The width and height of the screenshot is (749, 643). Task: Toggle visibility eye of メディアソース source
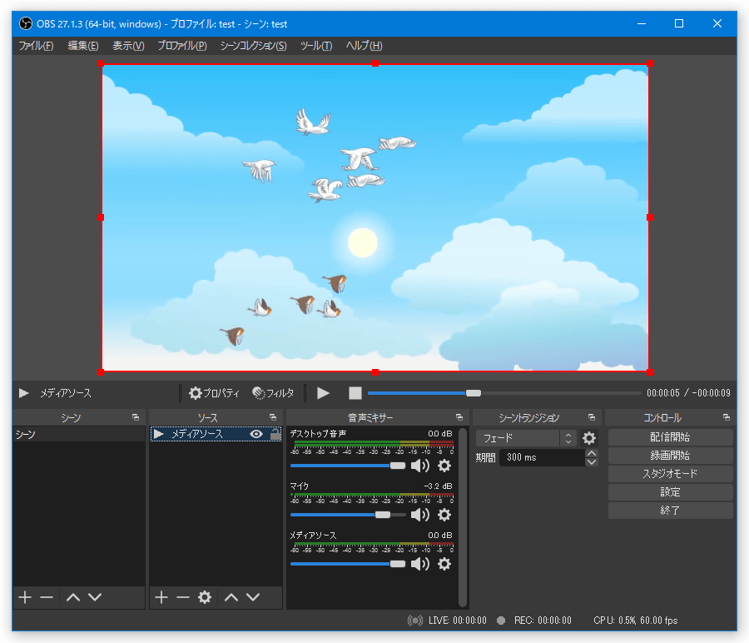point(256,434)
